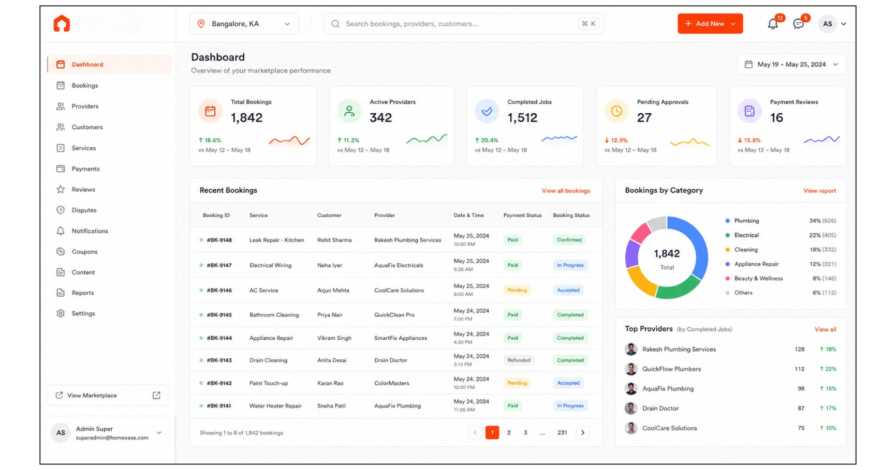Open the notifications bell icon
This screenshot has height=470, width=896.
[x=772, y=24]
